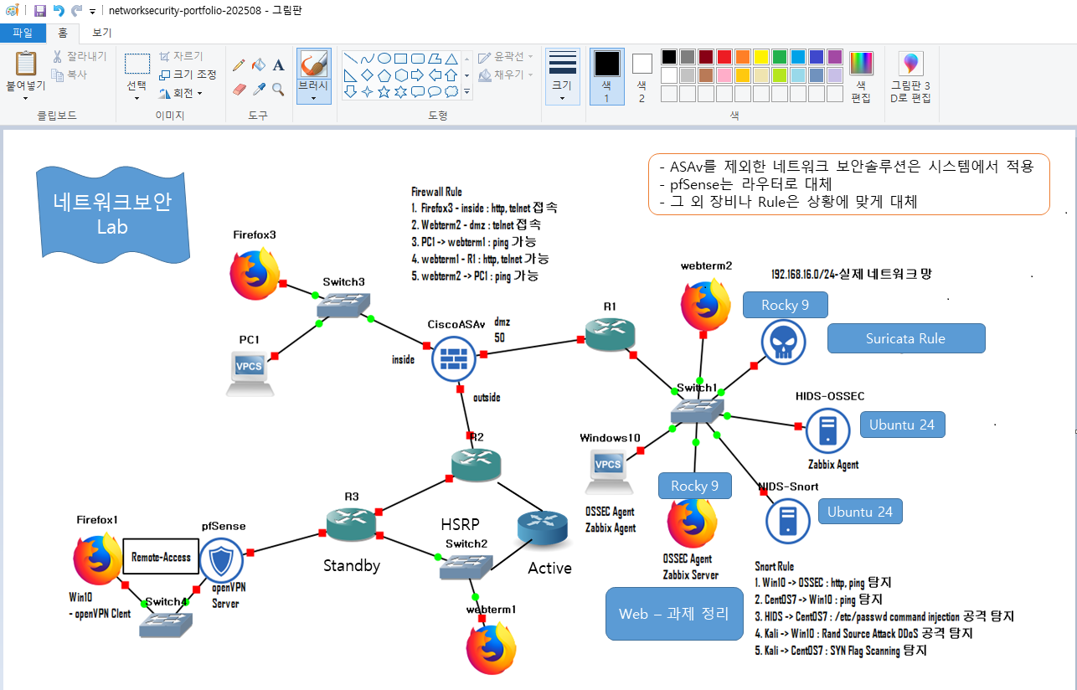Select the Rectangle shape

coord(400,59)
